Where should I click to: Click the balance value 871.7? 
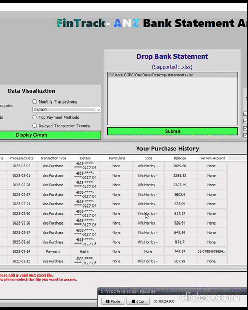(x=180, y=242)
